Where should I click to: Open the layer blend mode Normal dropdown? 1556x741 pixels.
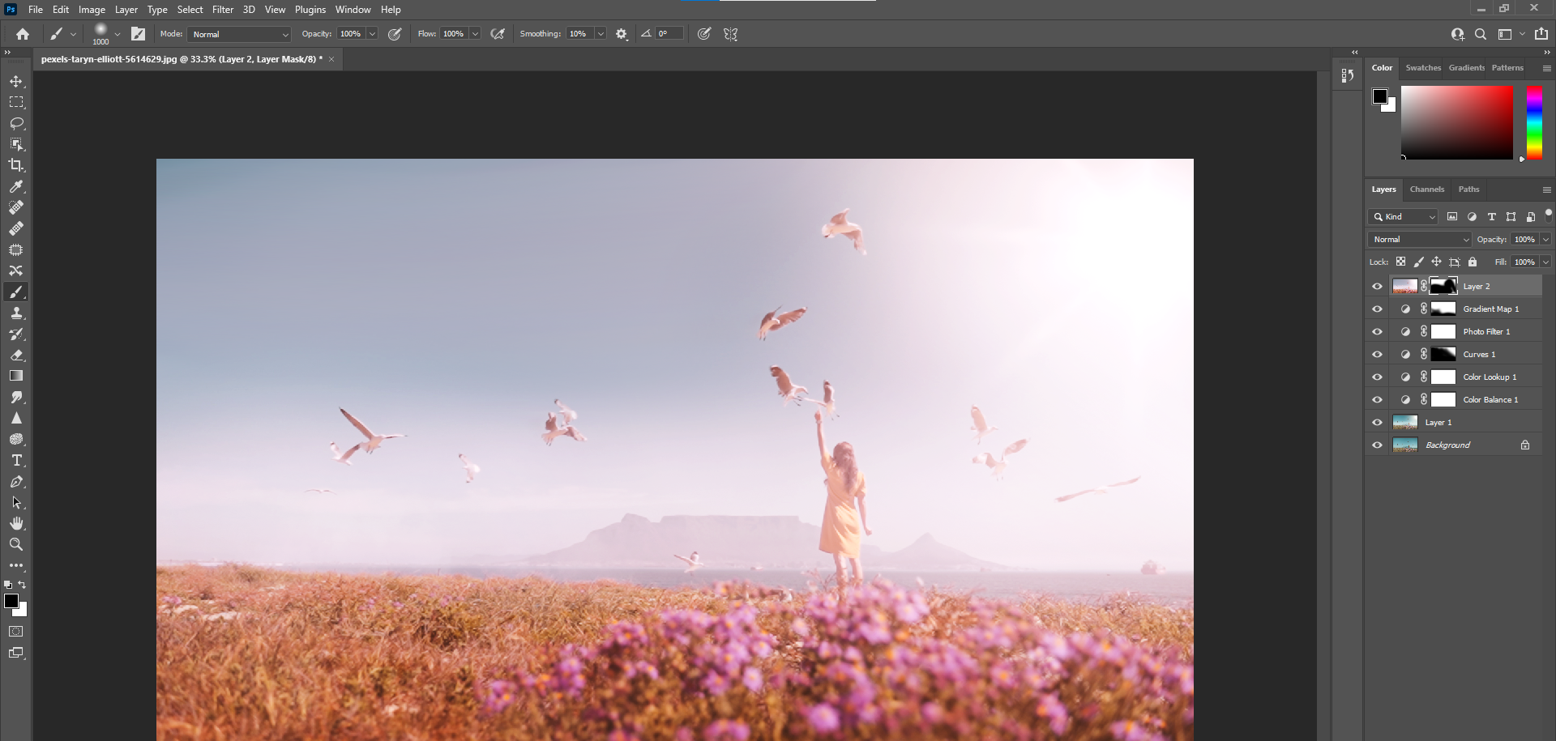pyautogui.click(x=1419, y=239)
